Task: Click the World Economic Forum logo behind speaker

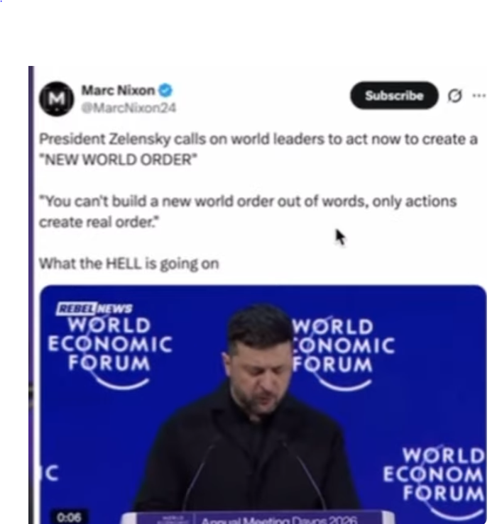Action: click(x=343, y=354)
